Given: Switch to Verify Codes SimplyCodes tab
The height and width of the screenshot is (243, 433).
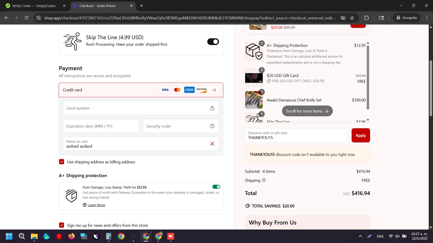Looking at the screenshot, I should pos(34,6).
